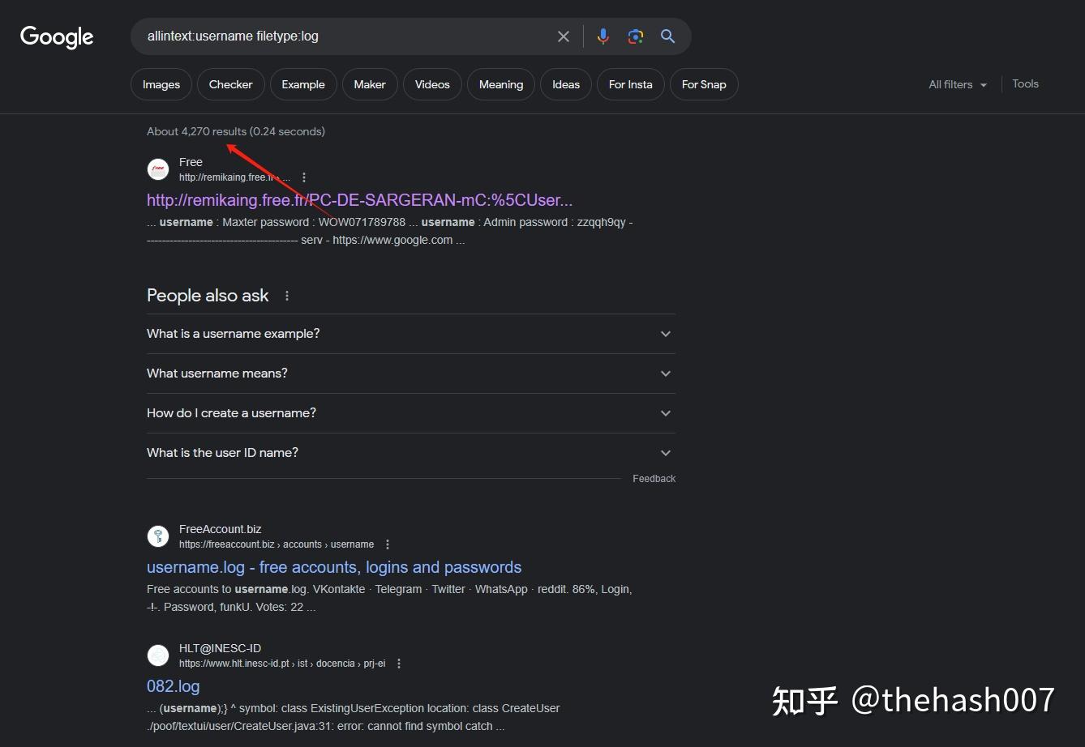Select the Videos filter chip
The image size is (1085, 747).
pyautogui.click(x=432, y=84)
